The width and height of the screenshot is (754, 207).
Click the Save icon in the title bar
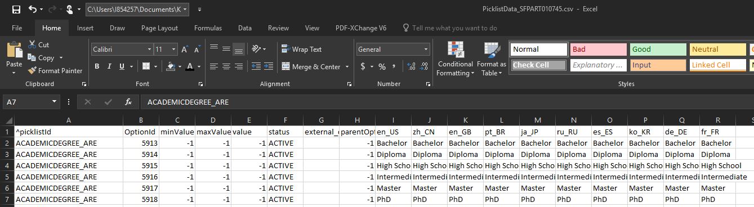tap(16, 10)
